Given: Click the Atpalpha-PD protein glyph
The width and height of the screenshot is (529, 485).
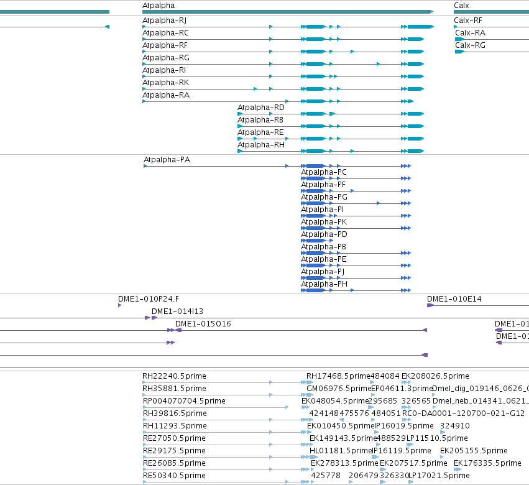Looking at the screenshot, I should [x=317, y=241].
